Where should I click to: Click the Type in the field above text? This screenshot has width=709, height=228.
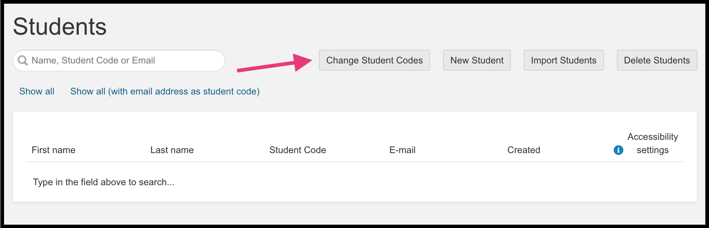coord(103,182)
